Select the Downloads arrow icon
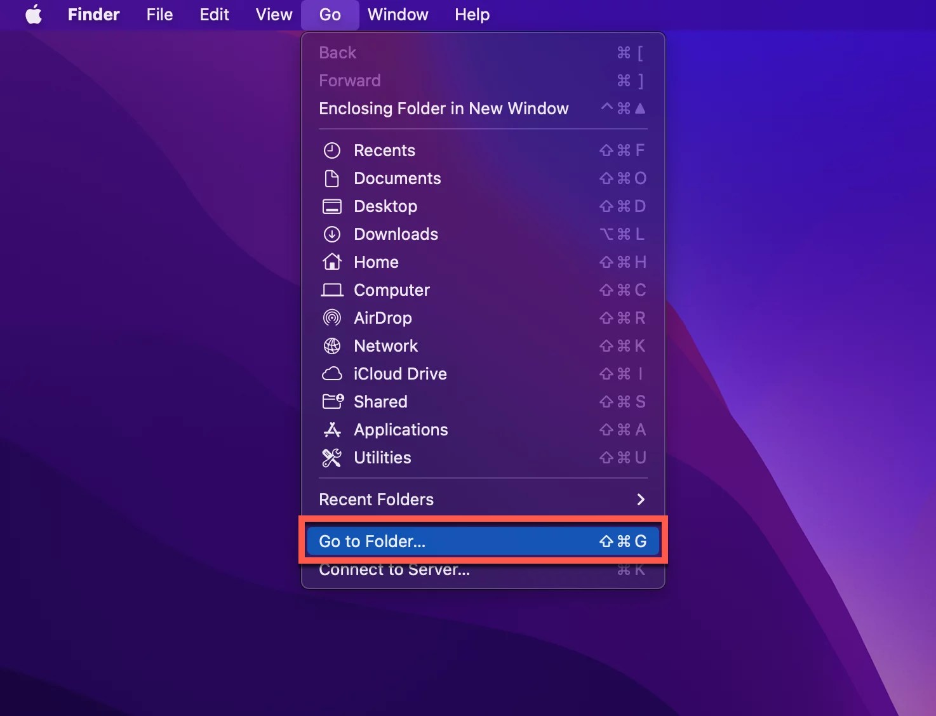 tap(332, 234)
